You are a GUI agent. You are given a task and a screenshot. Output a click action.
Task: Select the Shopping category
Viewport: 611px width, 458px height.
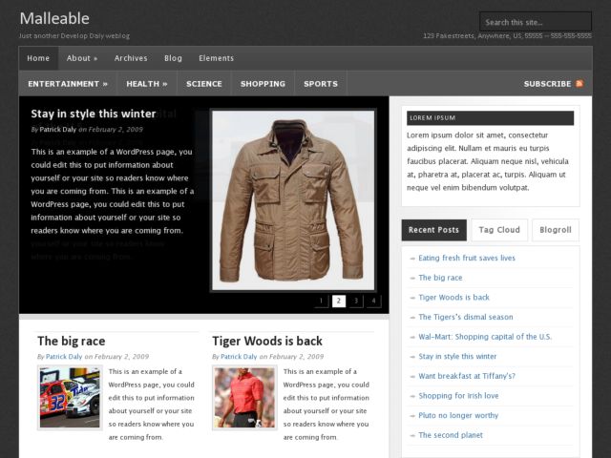[263, 84]
